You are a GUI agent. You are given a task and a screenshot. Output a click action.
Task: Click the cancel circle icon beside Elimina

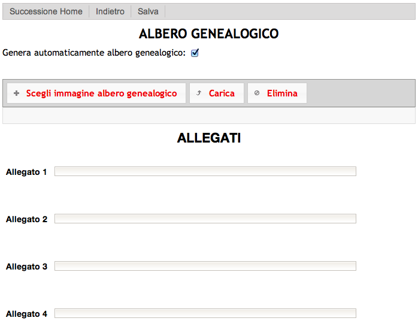click(x=257, y=93)
